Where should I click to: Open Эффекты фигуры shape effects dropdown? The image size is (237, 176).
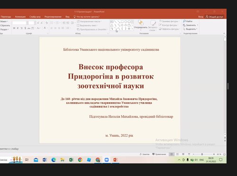point(169,29)
